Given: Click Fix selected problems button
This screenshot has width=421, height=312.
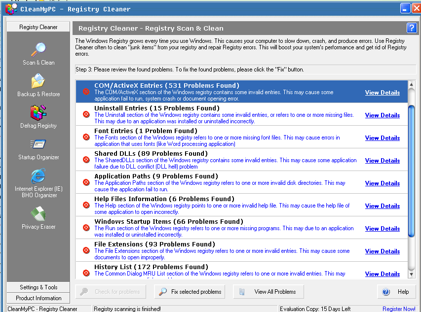Looking at the screenshot, I should (190, 292).
